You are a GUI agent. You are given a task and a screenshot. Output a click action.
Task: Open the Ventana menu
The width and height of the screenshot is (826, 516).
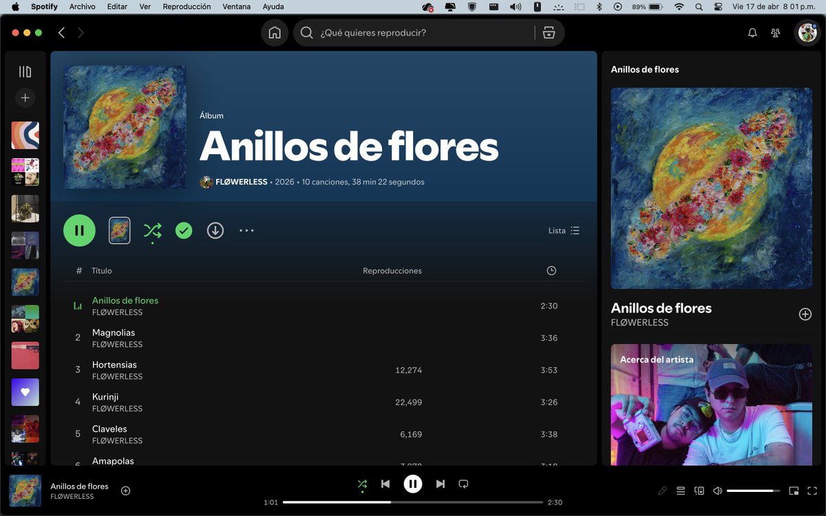(237, 7)
